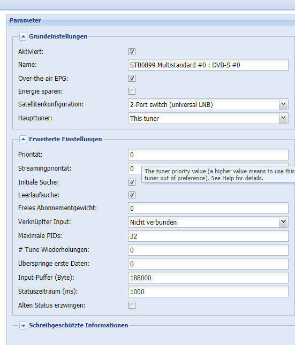Click the Maximale PIDs field

208,236
